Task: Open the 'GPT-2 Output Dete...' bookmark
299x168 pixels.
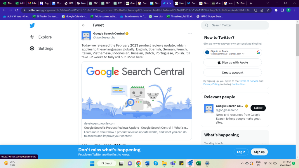Action: coord(209,16)
